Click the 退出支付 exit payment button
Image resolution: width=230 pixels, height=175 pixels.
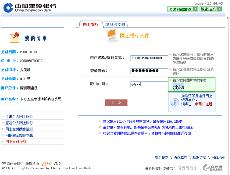coord(211,9)
